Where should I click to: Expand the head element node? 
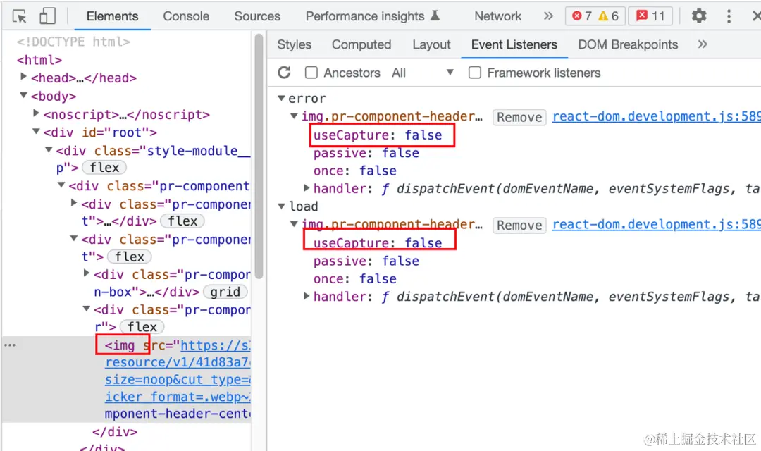(x=23, y=77)
